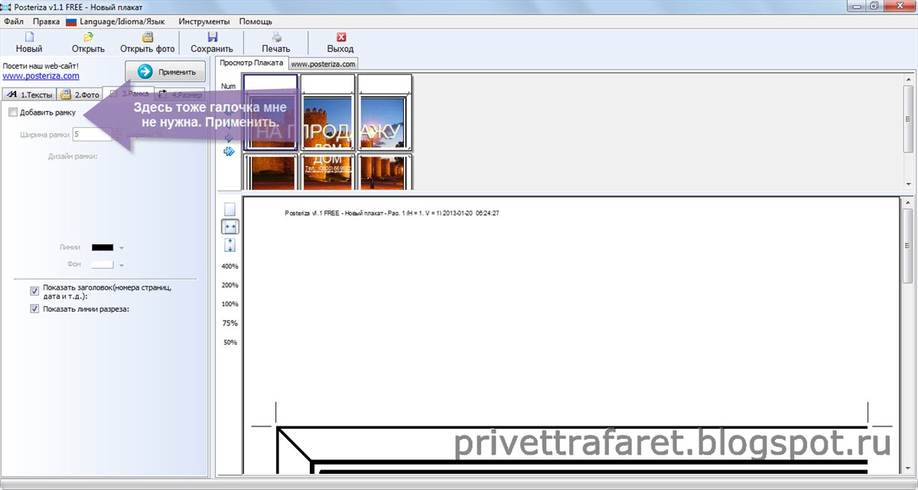Screen dimensions: 918x490
Task: Open the Правка menu
Action: (46, 22)
